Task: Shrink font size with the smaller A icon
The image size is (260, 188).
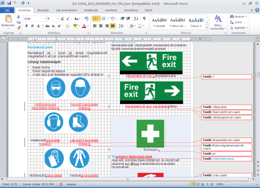Action: coord(68,19)
